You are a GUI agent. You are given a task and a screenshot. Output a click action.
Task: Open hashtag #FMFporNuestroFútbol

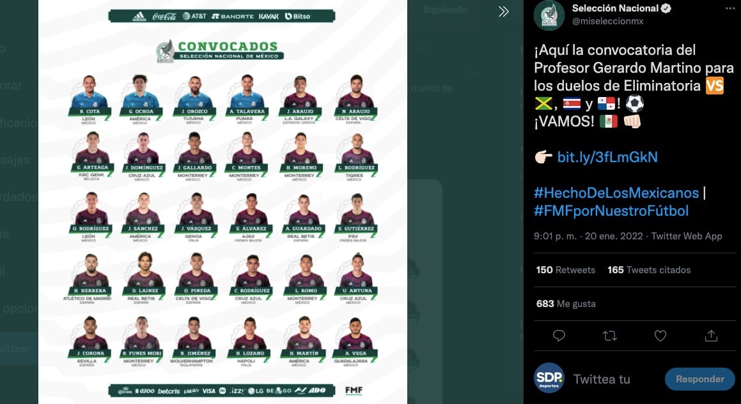(x=611, y=211)
